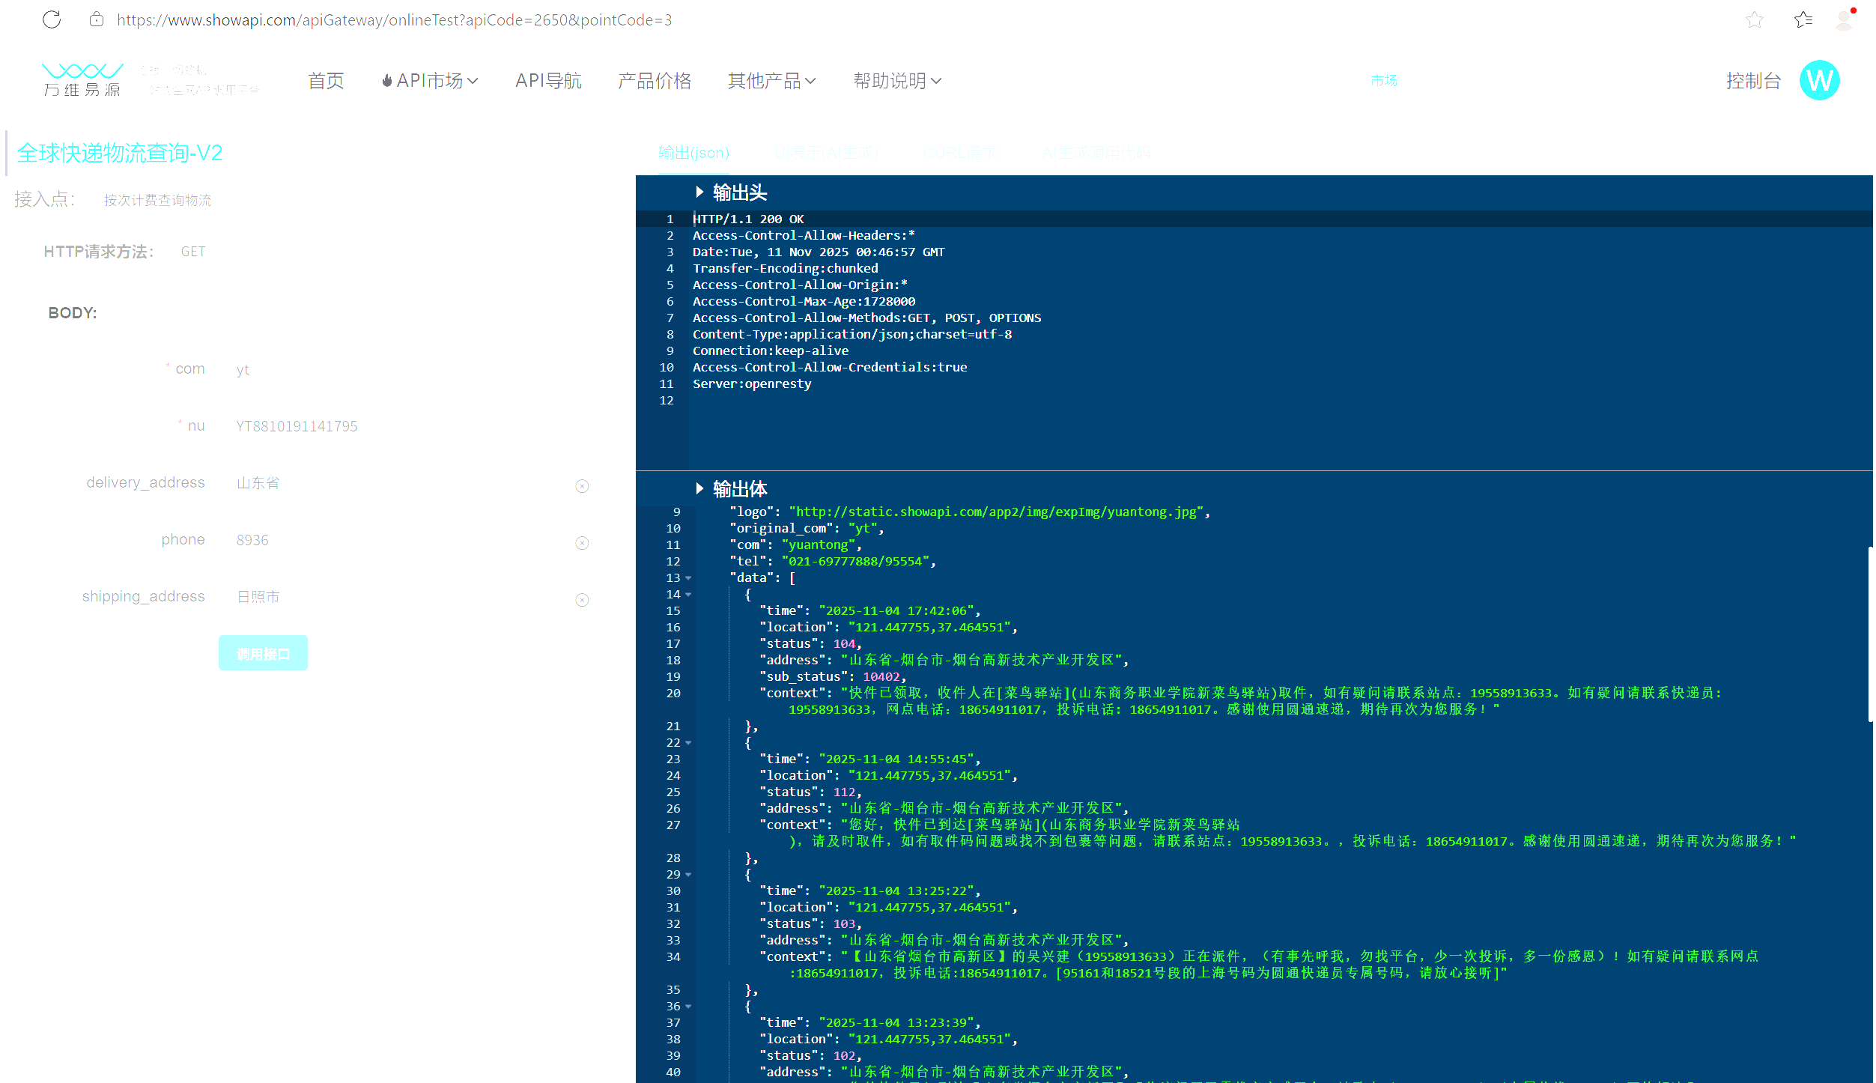
Task: Open the UI展示(AI生成) tab
Action: (x=826, y=153)
